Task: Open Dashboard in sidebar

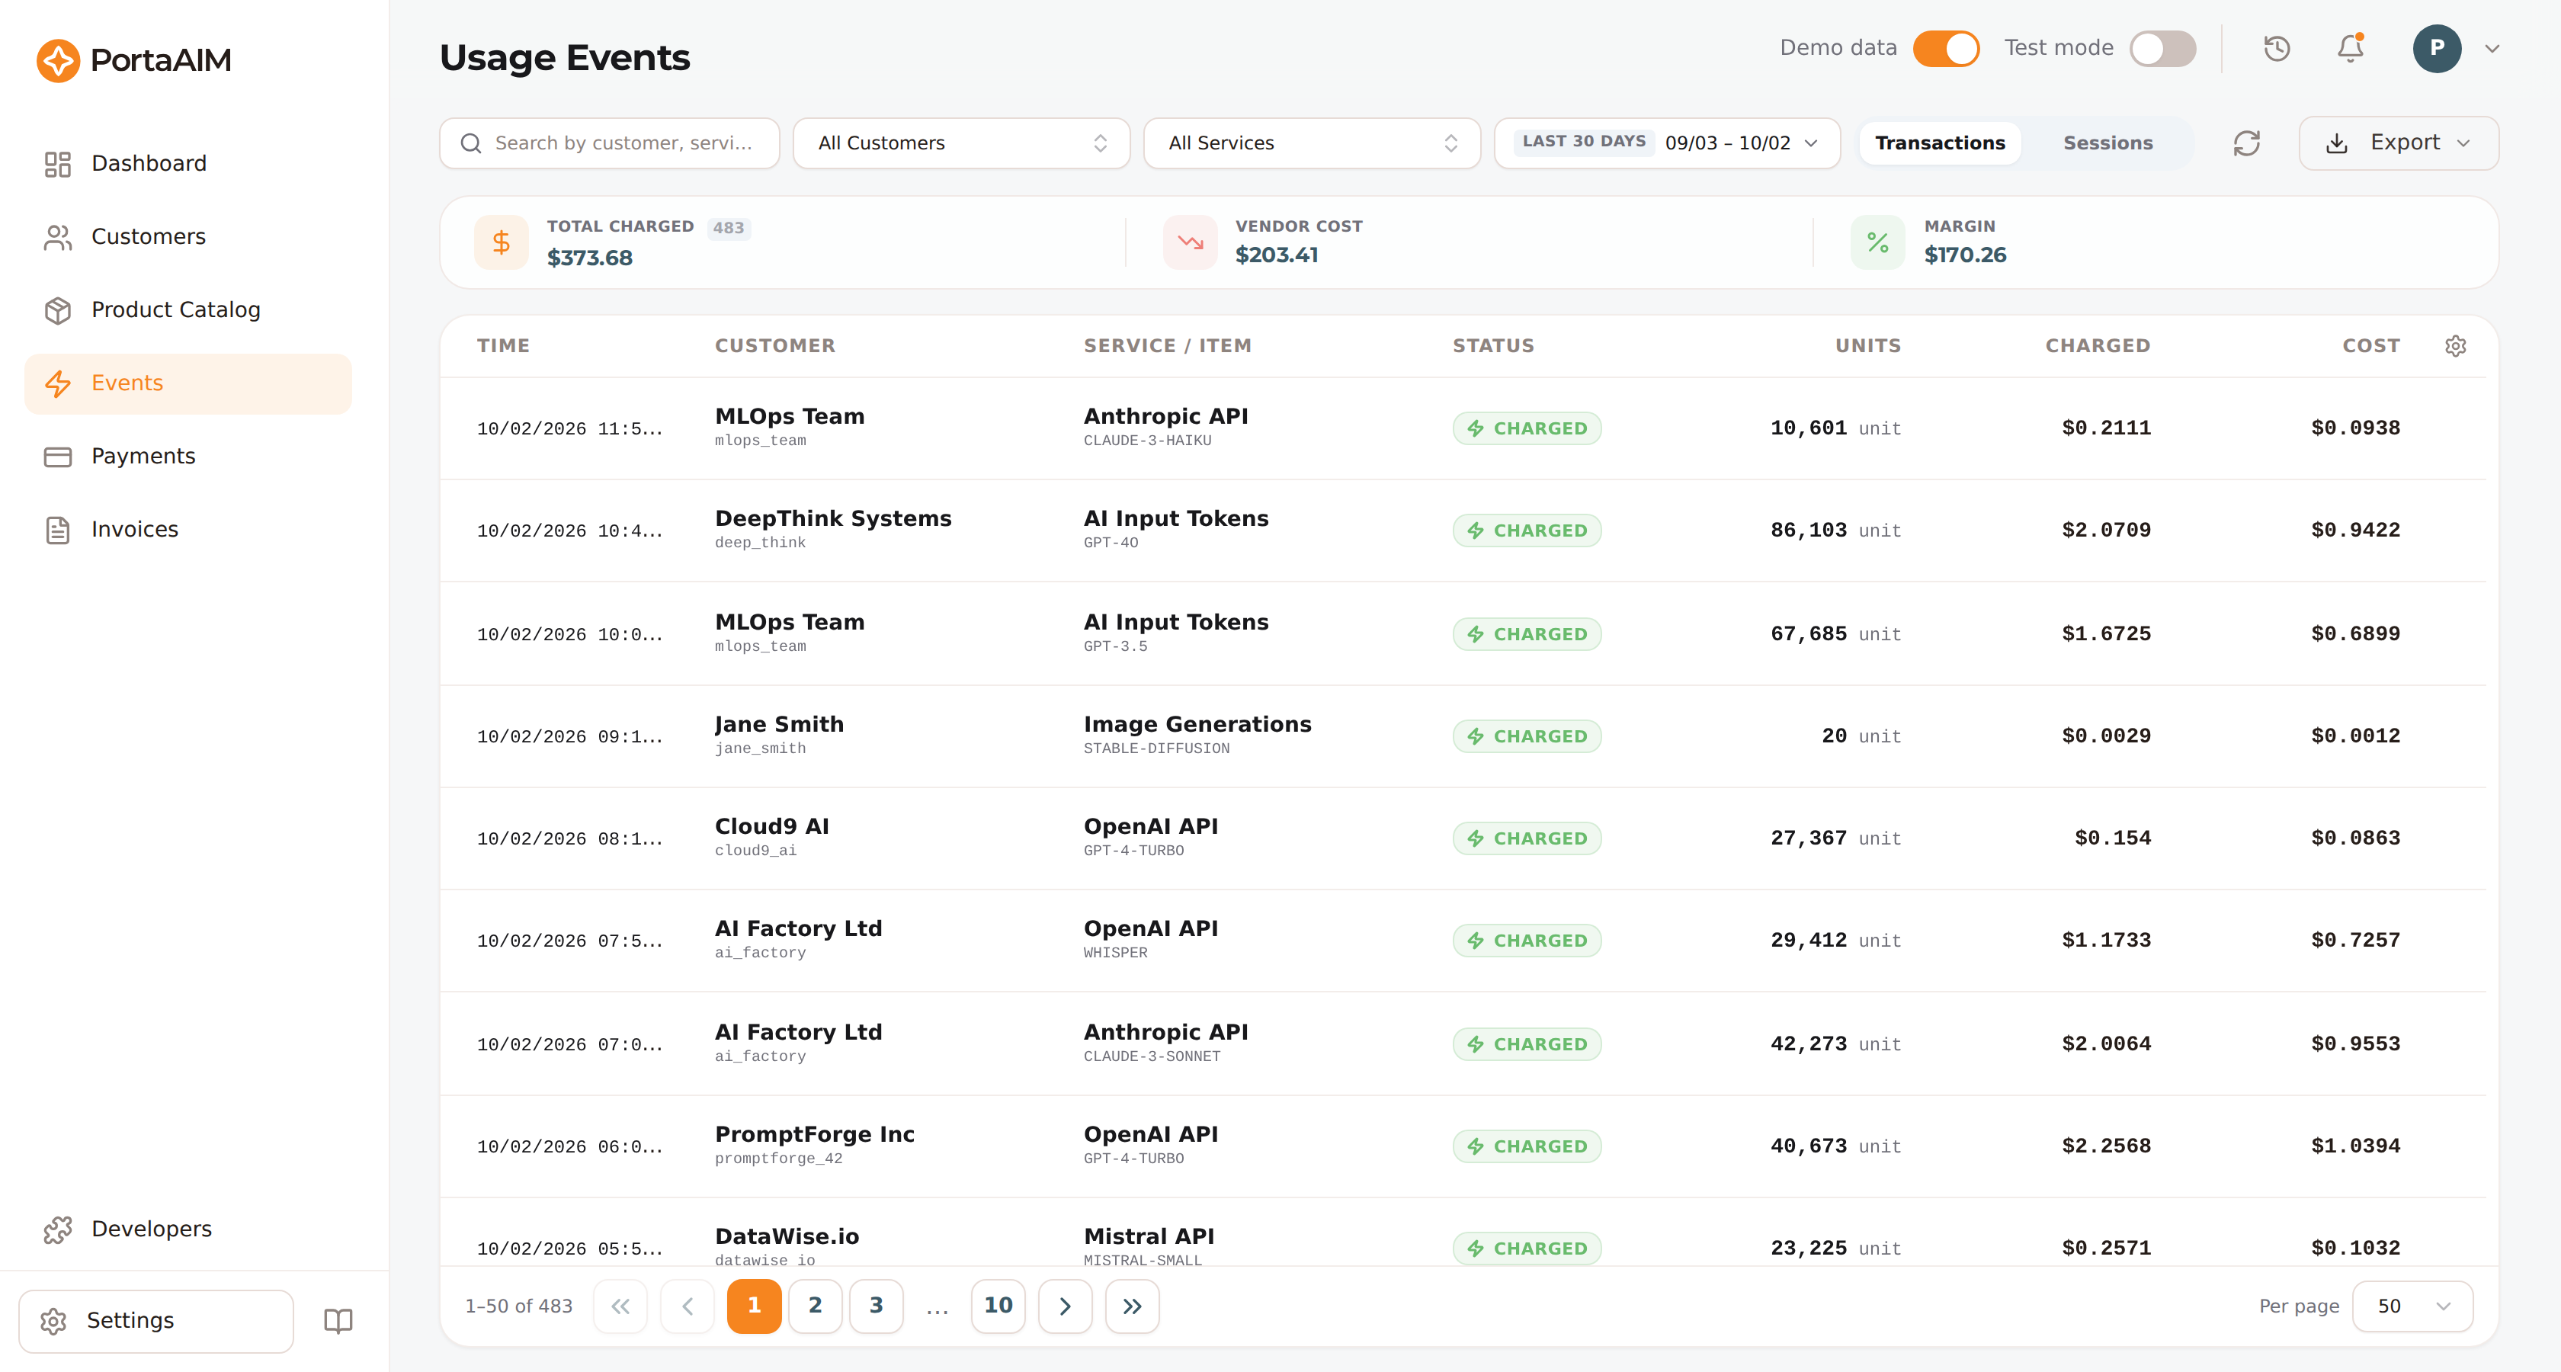Action: coord(188,163)
